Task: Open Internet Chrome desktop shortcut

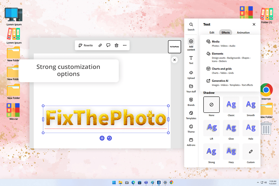Action: click(x=266, y=92)
